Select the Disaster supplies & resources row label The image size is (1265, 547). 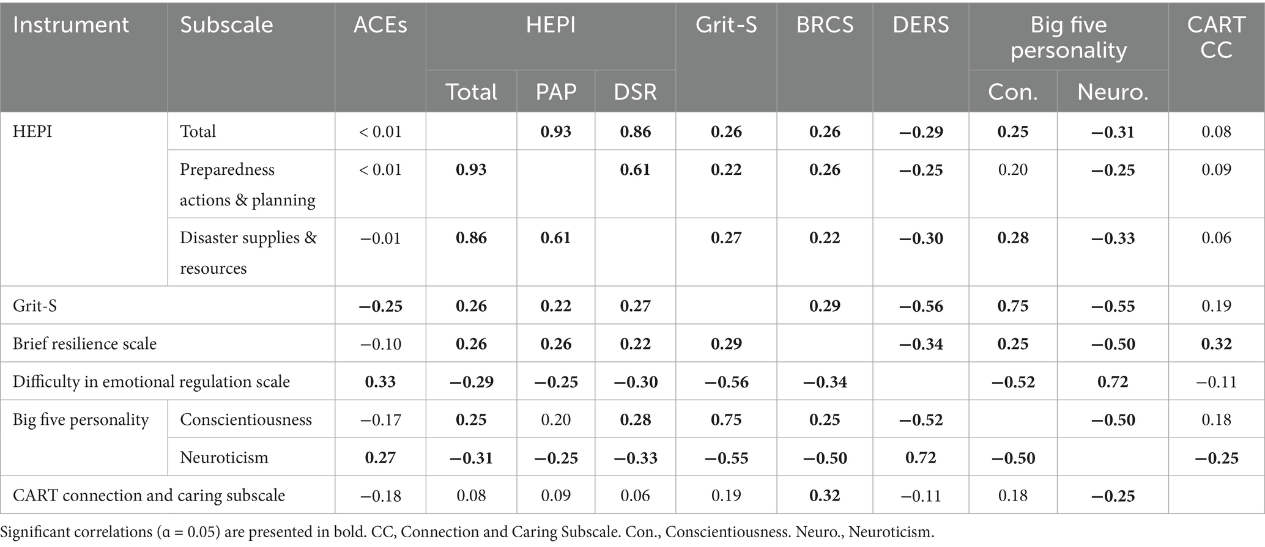click(248, 252)
